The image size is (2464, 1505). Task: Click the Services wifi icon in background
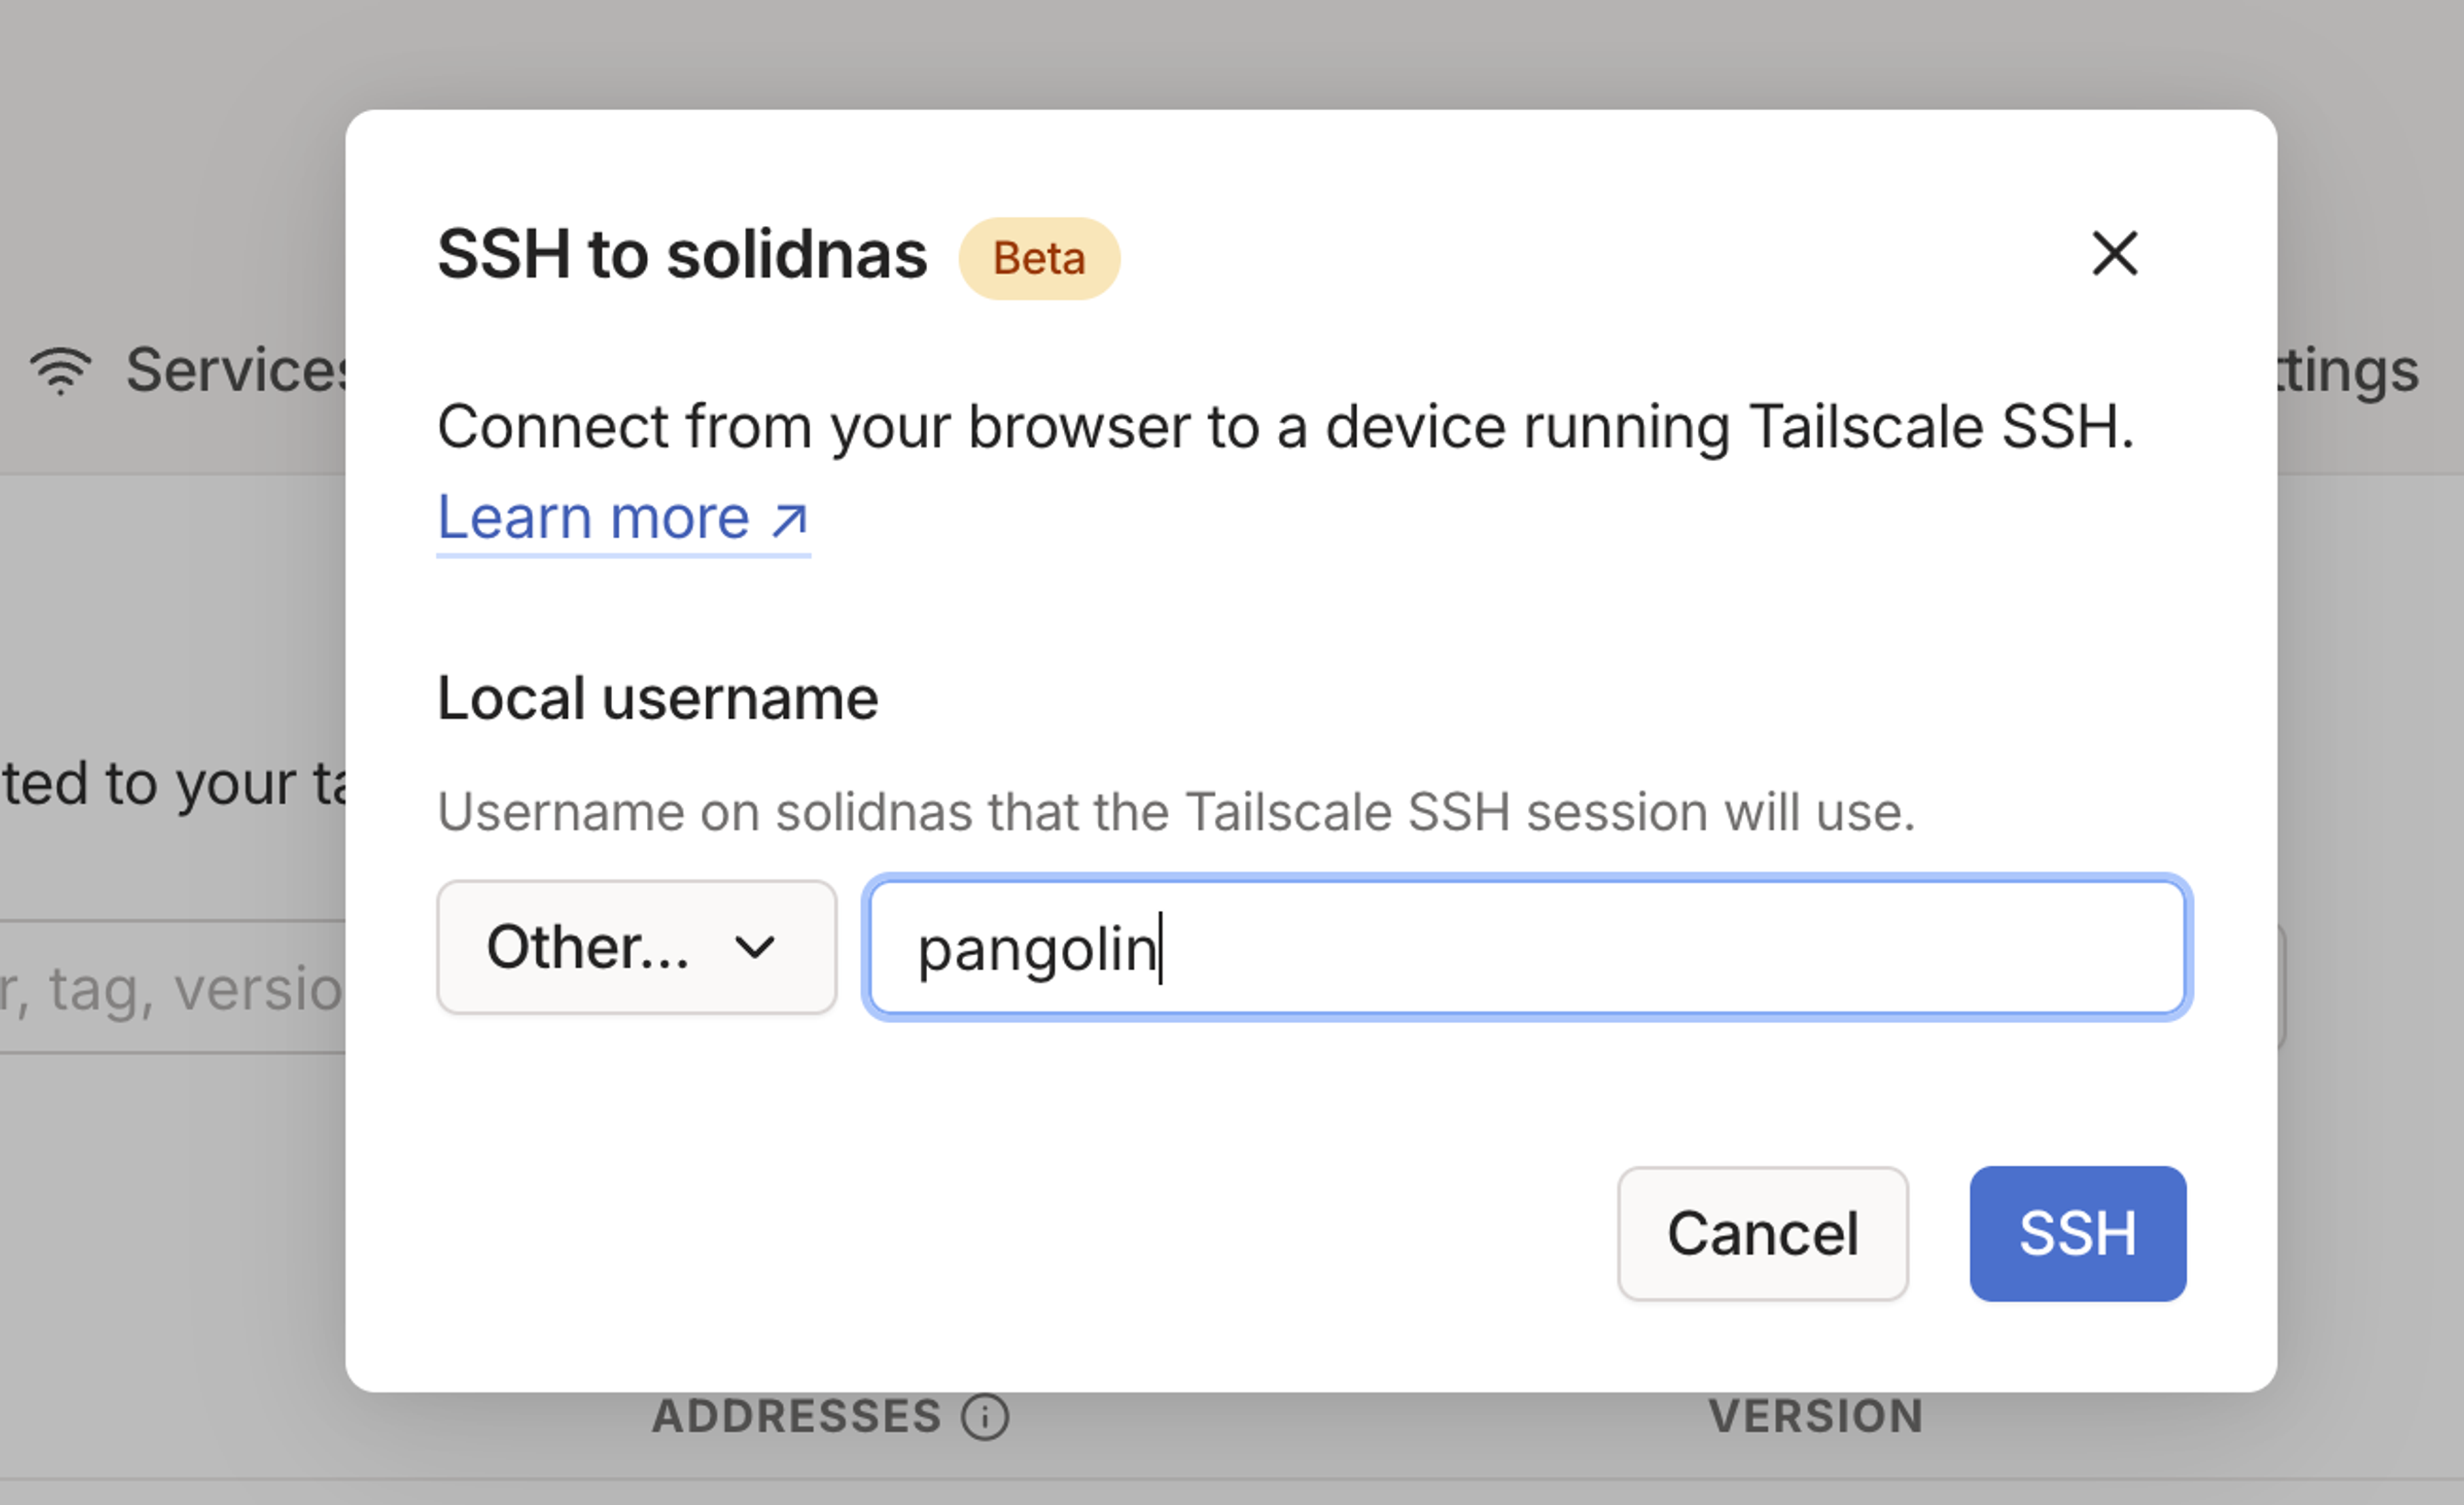pos(60,370)
